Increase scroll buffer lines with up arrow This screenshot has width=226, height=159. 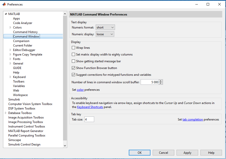[161, 81]
